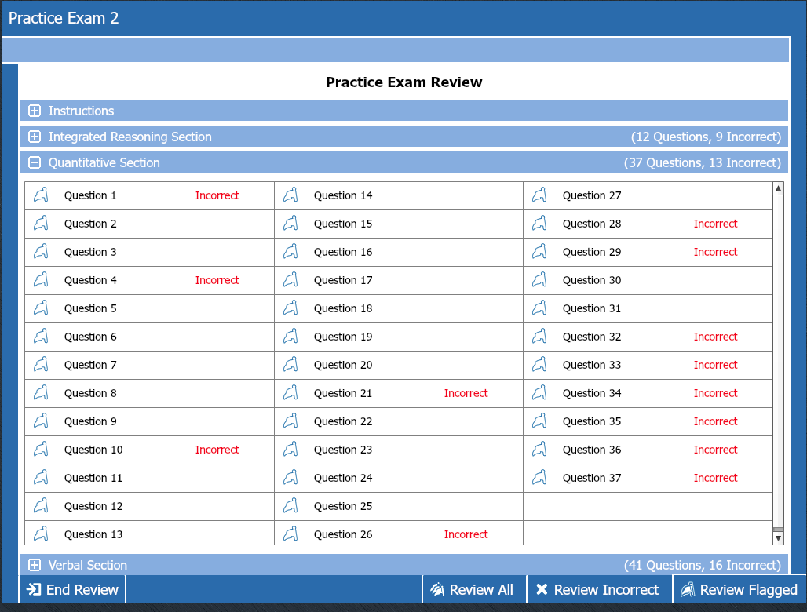Viewport: 807px width, 612px height.
Task: Click the flag icon beside Question 1
Action: [x=42, y=195]
